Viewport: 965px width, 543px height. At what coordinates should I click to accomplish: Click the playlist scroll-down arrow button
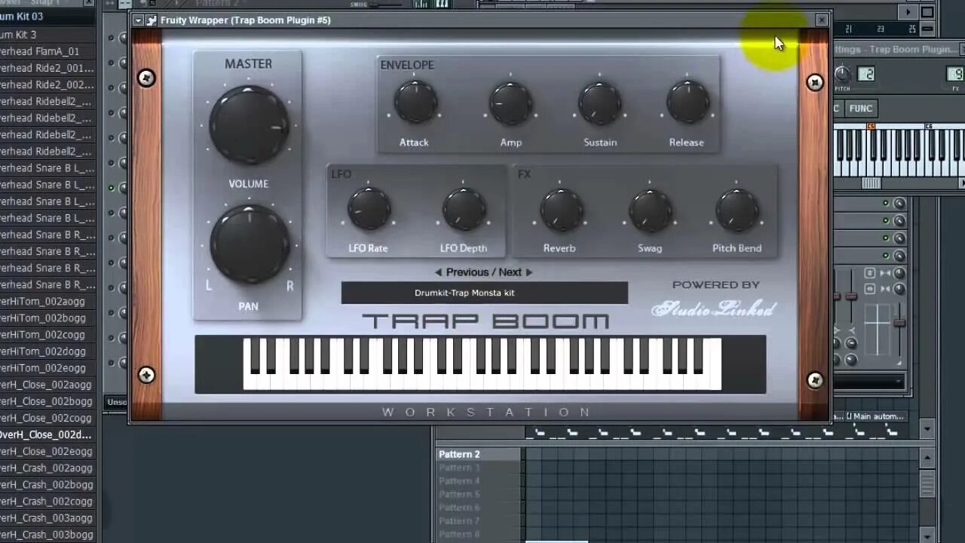pos(927,429)
